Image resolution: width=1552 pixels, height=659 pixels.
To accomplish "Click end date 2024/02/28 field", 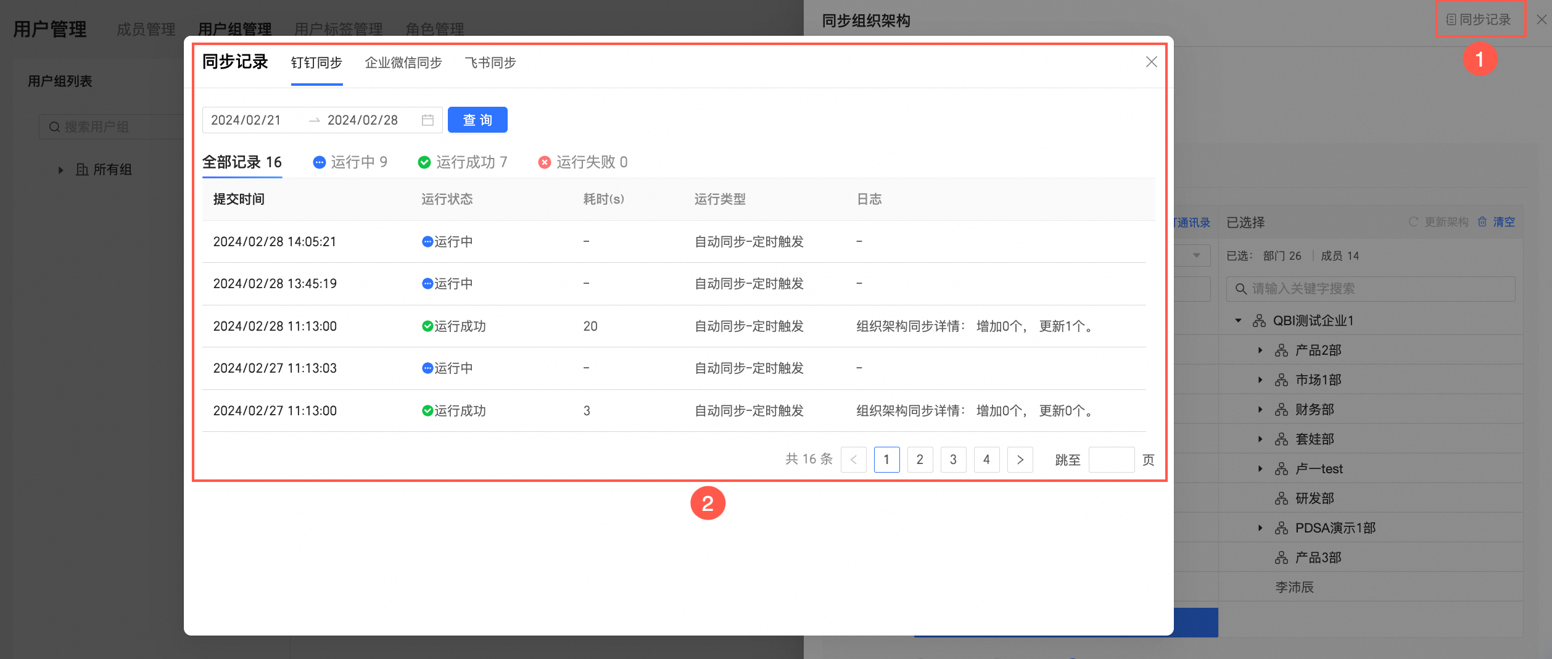I will [363, 120].
